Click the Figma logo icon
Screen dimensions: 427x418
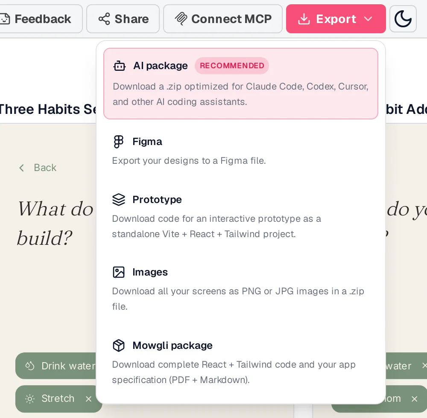click(118, 142)
